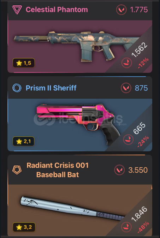Click the 1,5 star rating badge

pos(24,63)
